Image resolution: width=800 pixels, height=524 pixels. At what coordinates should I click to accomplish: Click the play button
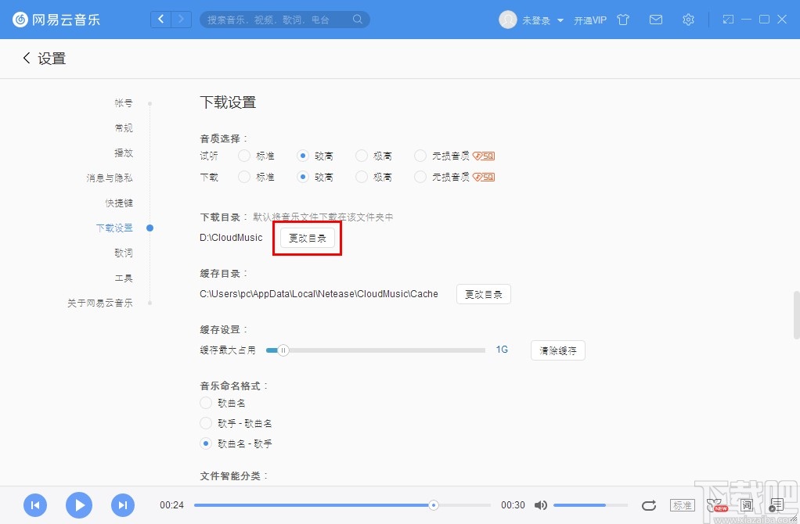79,505
